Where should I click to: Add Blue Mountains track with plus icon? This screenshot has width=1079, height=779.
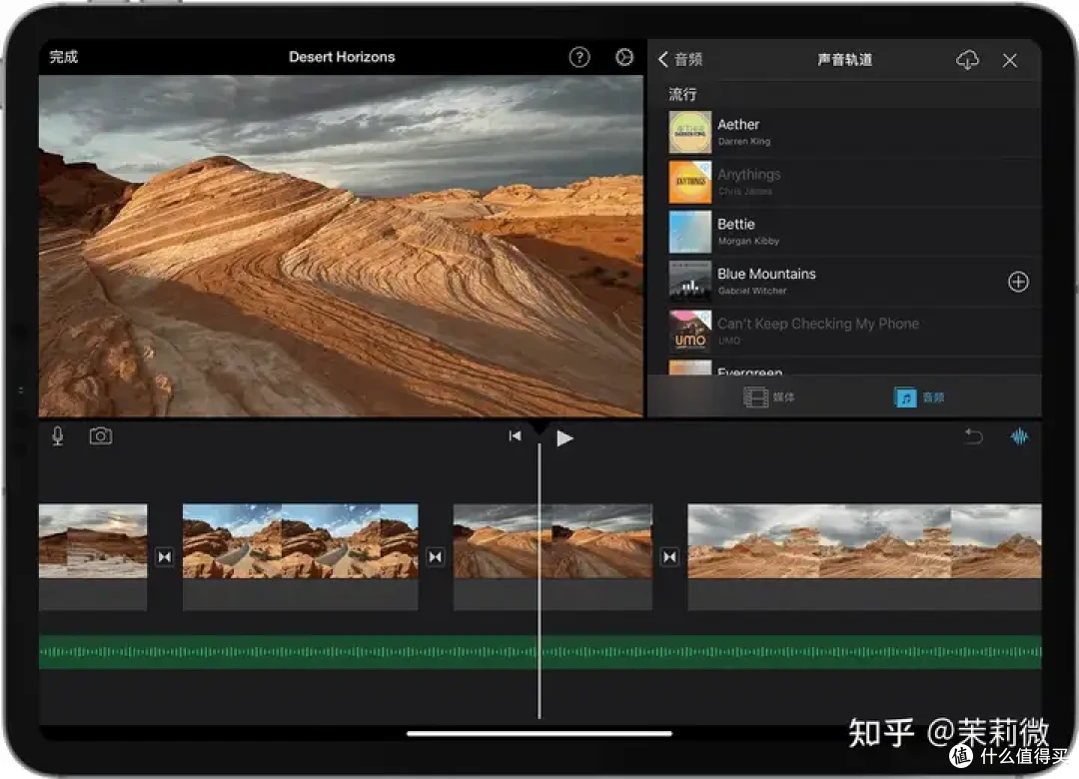coord(1018,282)
